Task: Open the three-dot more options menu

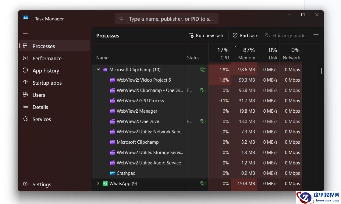Action: click(x=316, y=35)
